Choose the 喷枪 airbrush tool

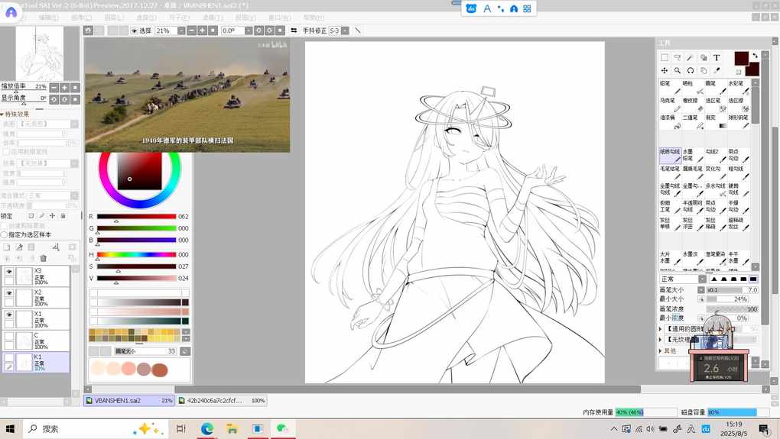point(693,87)
